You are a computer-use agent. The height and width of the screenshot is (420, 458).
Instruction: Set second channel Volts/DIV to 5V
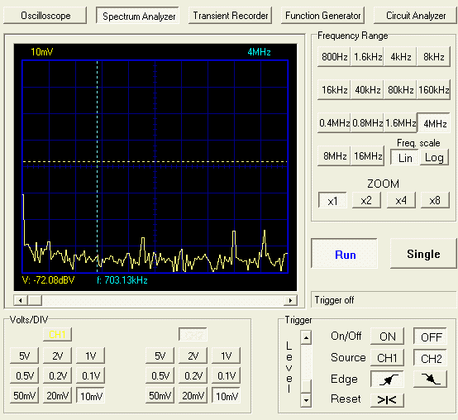coord(160,356)
